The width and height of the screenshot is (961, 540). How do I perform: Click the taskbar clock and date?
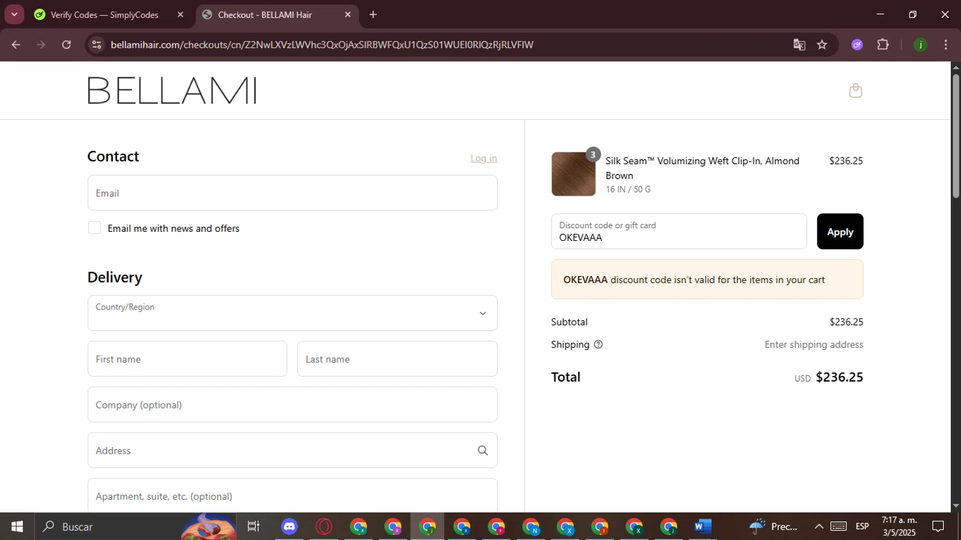point(899,527)
